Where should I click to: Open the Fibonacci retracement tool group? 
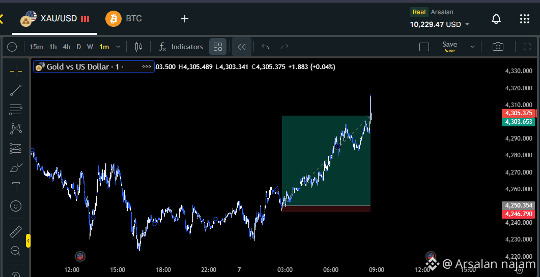[16, 110]
